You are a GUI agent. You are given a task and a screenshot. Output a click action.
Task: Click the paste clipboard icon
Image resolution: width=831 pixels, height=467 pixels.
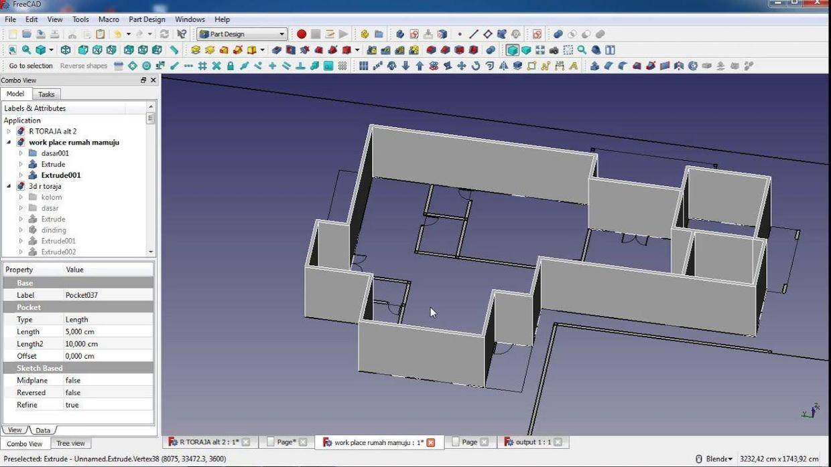pos(101,34)
